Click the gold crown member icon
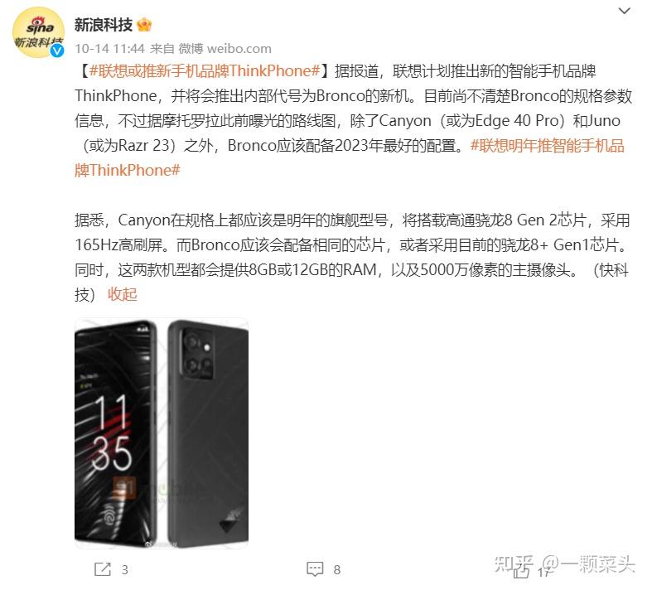The width and height of the screenshot is (652, 590). click(144, 25)
